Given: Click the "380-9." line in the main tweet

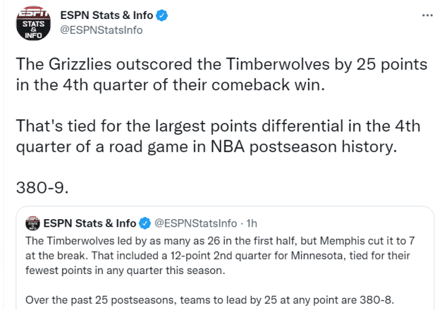Looking at the screenshot, I should (38, 185).
